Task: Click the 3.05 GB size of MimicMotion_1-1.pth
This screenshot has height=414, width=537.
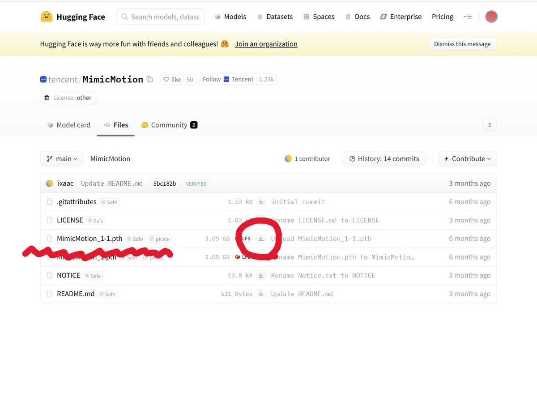Action: (x=217, y=239)
